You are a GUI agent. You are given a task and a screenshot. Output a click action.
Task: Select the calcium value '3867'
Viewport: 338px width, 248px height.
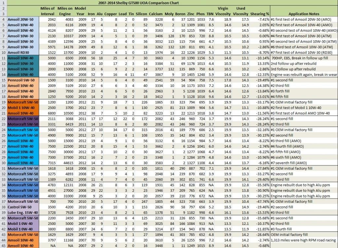(159, 75)
